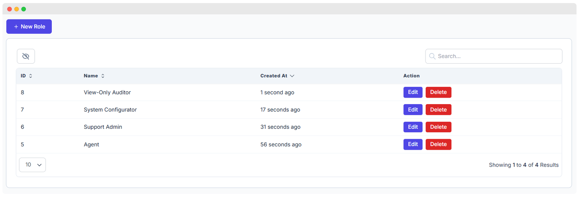Focus the Search input field
The image size is (579, 197).
[x=498, y=56]
